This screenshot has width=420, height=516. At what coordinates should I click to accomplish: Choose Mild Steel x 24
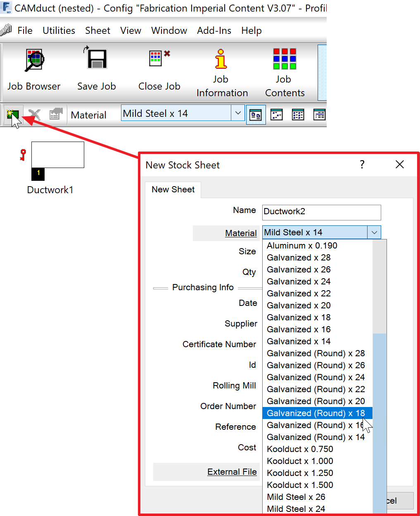coord(318,509)
